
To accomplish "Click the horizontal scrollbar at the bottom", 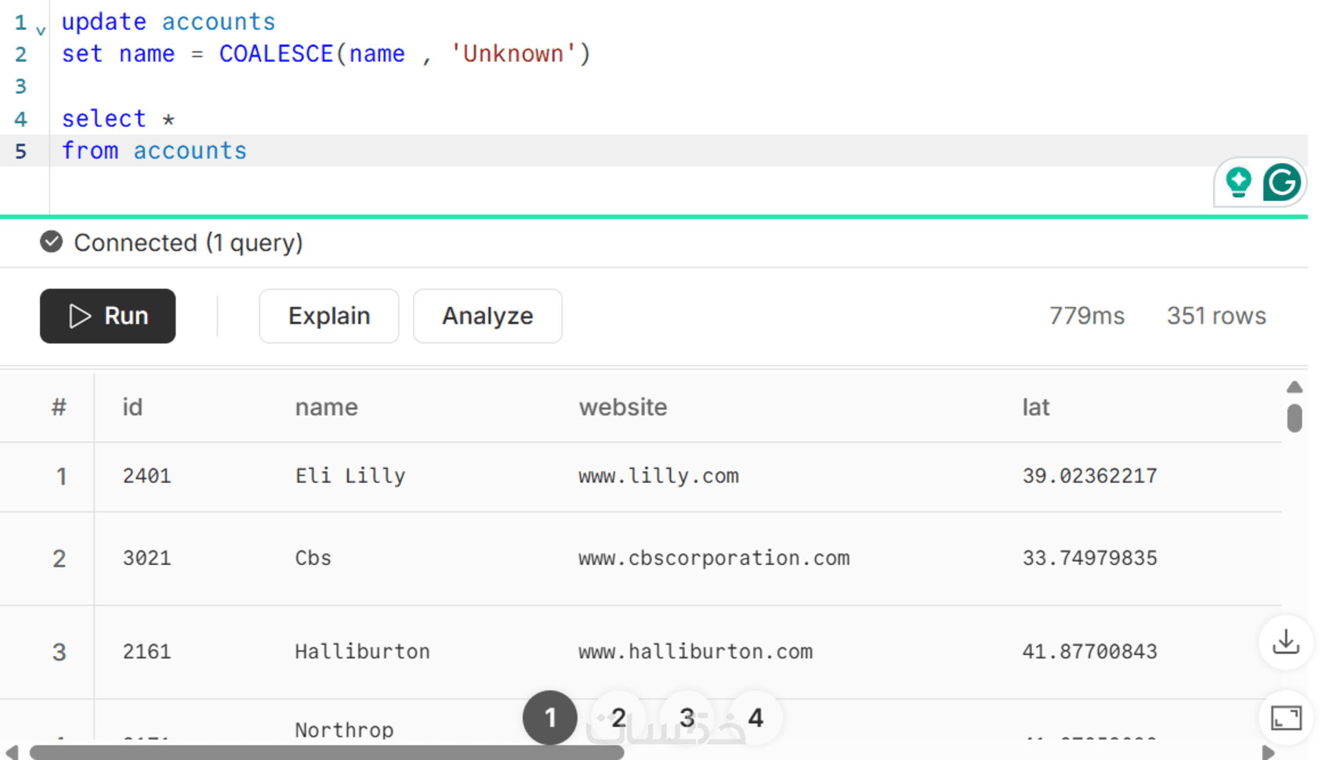I will point(326,752).
